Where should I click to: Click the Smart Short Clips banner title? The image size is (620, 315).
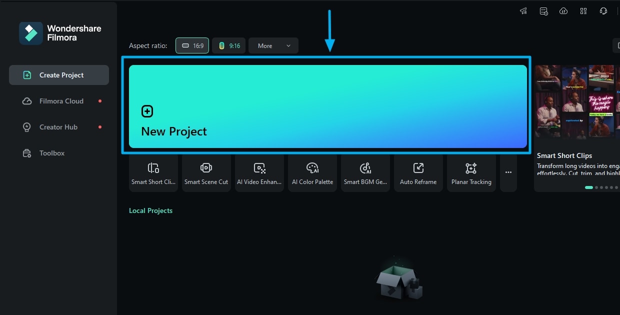[564, 155]
